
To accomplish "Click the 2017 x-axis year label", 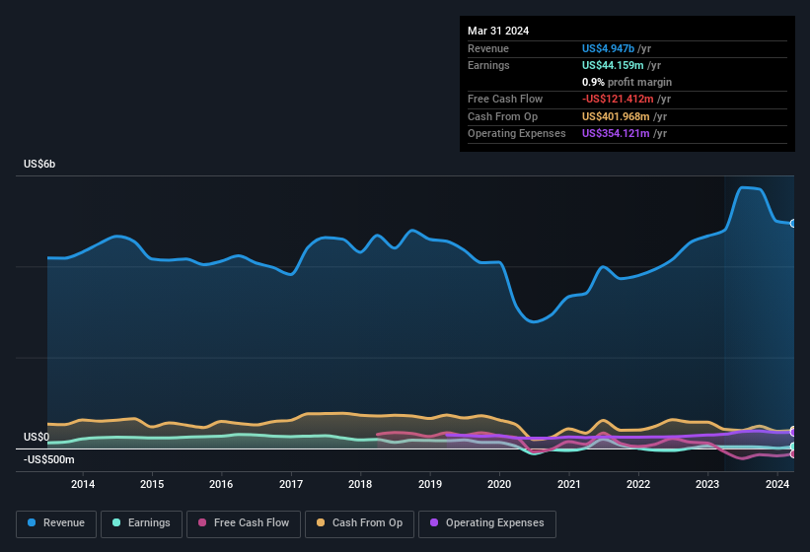I will coord(291,484).
